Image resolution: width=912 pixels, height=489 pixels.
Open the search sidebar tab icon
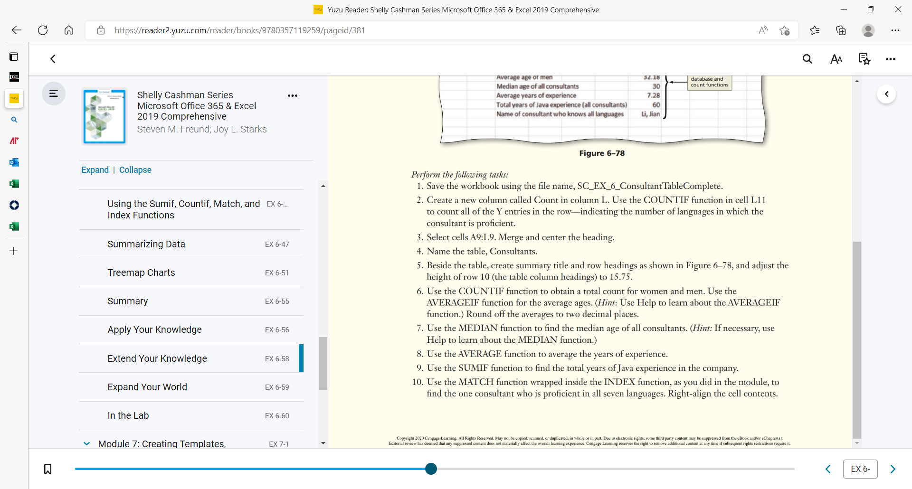(14, 120)
